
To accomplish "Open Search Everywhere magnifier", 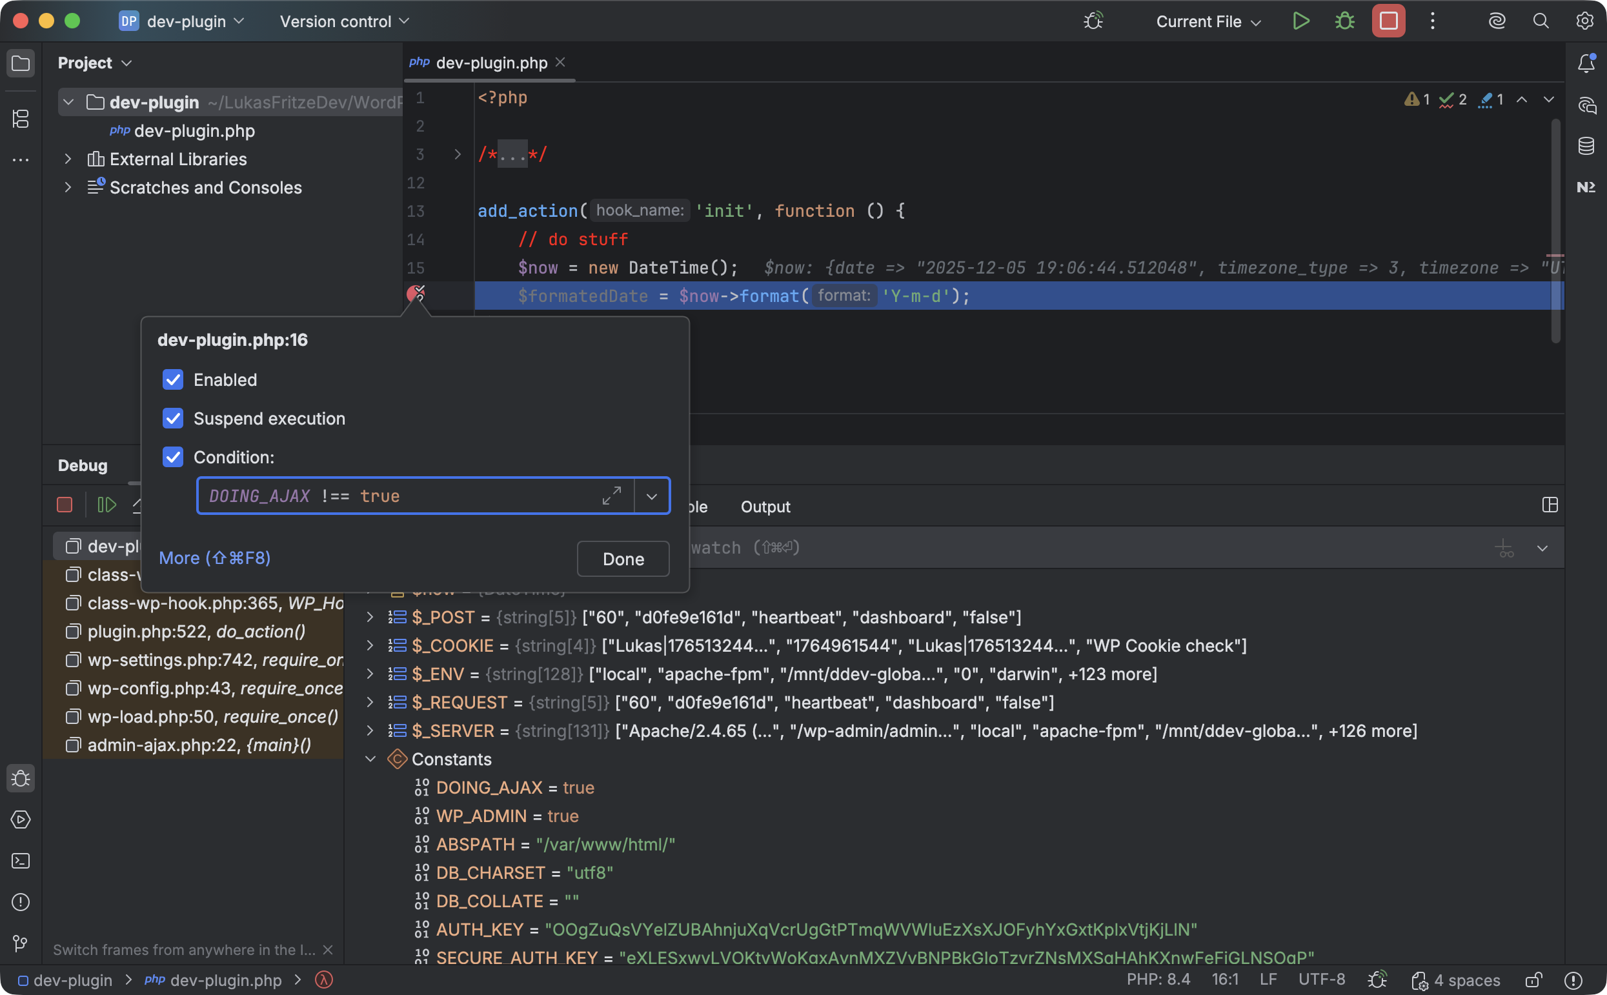I will point(1540,21).
